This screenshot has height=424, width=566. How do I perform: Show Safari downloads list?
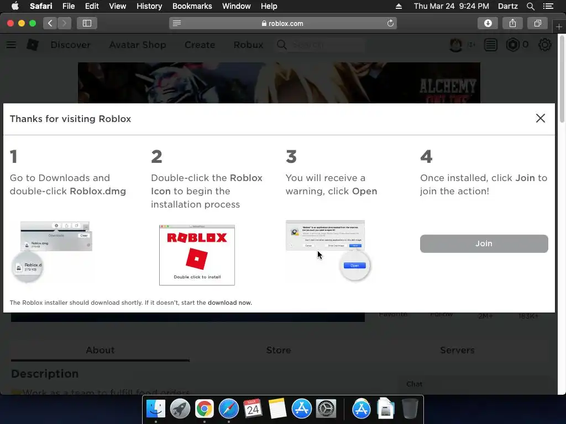click(x=488, y=23)
